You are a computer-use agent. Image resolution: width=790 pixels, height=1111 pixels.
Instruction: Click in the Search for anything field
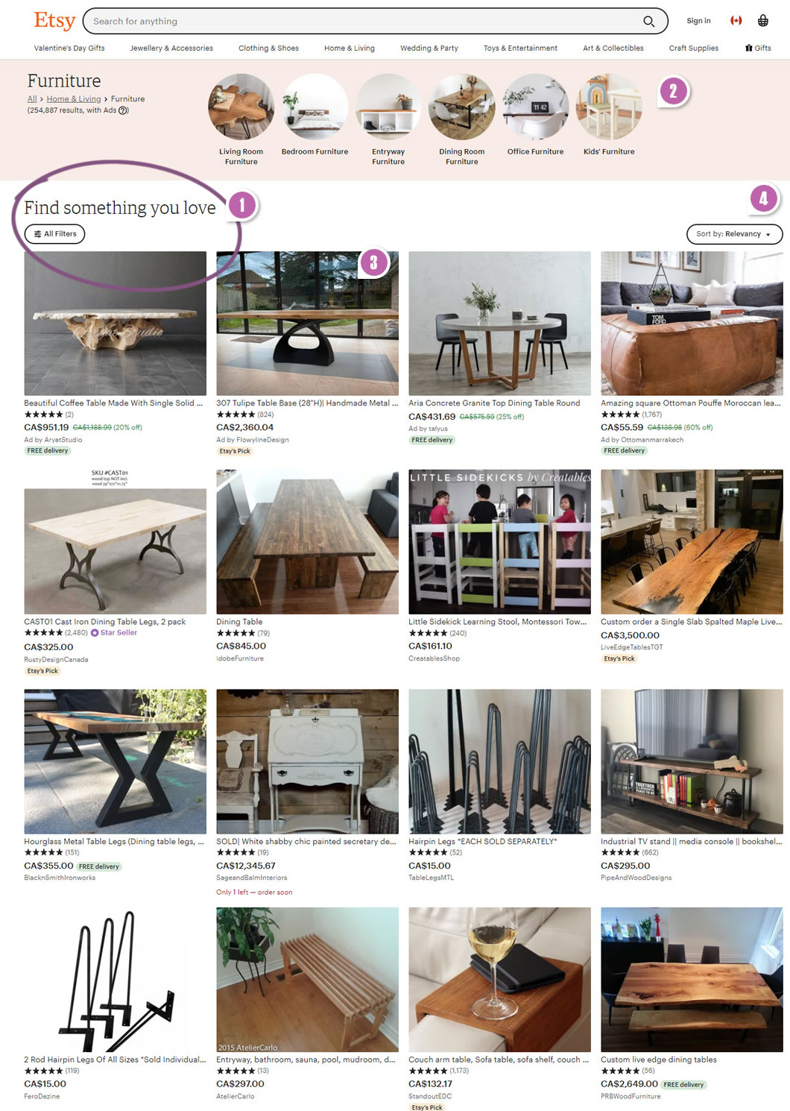click(x=365, y=22)
